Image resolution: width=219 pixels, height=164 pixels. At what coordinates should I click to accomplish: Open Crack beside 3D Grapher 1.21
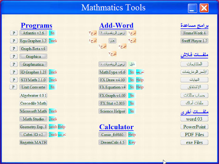click(53, 72)
